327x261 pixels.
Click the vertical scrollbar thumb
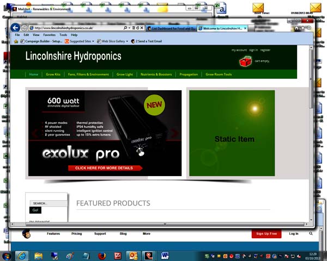pyautogui.click(x=311, y=79)
